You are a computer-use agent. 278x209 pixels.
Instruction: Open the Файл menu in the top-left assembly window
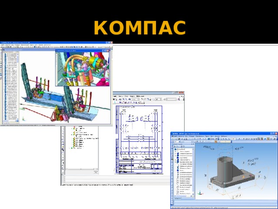click(3, 45)
